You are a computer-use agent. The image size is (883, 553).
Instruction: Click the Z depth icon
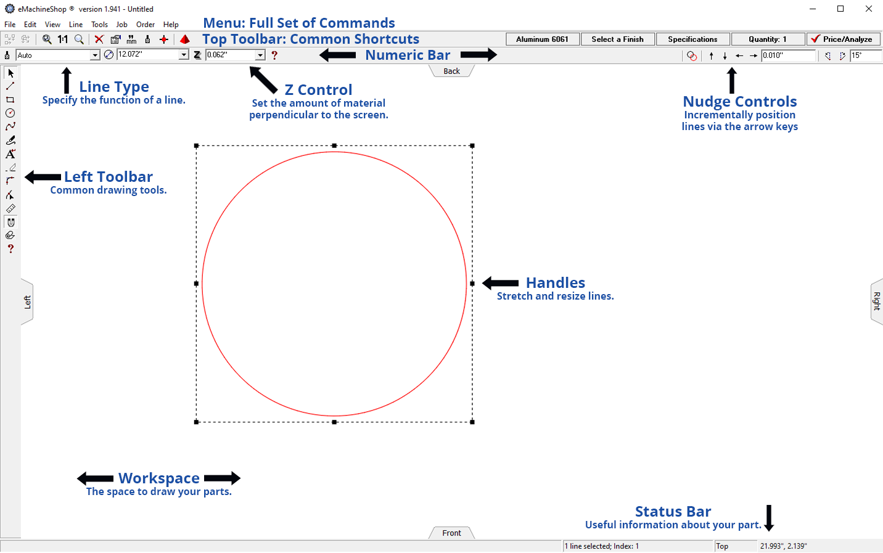coord(197,55)
